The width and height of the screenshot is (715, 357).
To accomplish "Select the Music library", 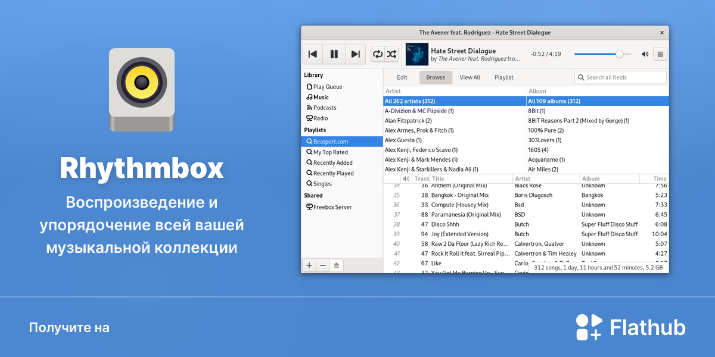I will coord(342,98).
